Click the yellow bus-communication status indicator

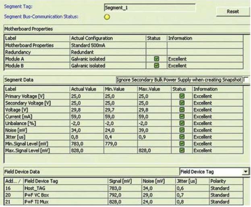[107, 17]
